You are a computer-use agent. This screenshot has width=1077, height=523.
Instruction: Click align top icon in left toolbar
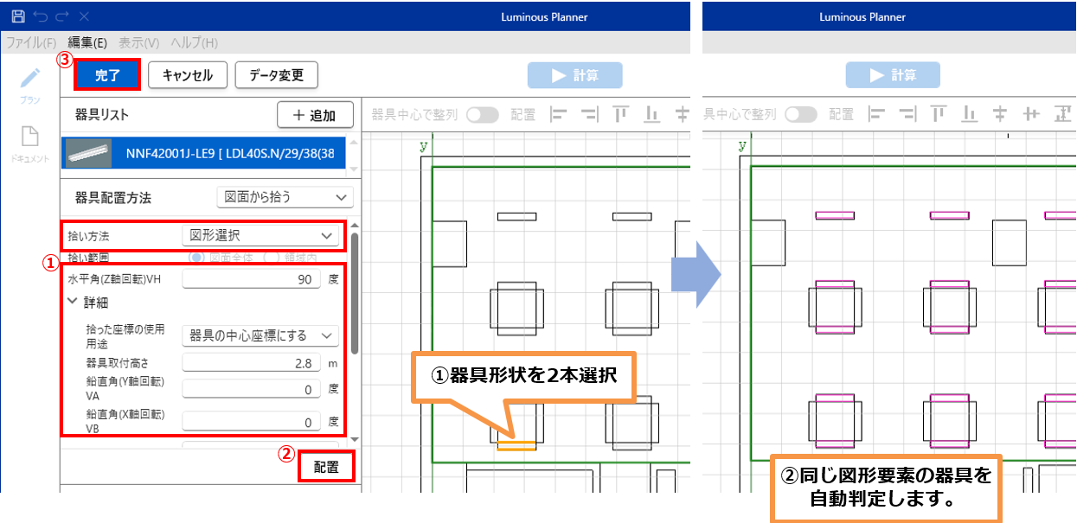tap(620, 114)
